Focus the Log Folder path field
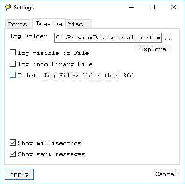 (108, 38)
